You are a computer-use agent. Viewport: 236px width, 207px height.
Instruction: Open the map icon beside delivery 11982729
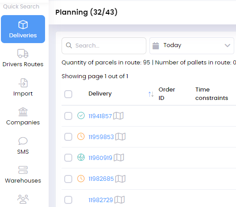(x=120, y=199)
